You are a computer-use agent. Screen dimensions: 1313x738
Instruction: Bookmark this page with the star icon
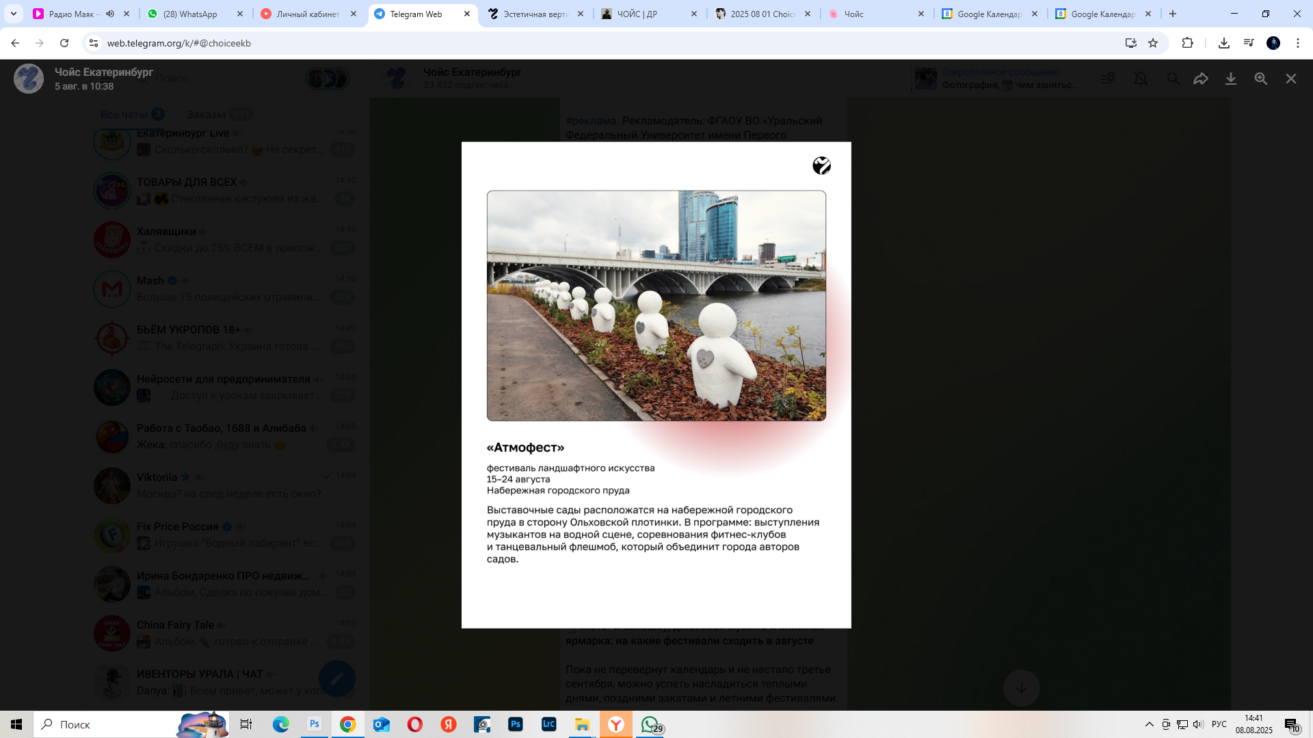pyautogui.click(x=1153, y=43)
